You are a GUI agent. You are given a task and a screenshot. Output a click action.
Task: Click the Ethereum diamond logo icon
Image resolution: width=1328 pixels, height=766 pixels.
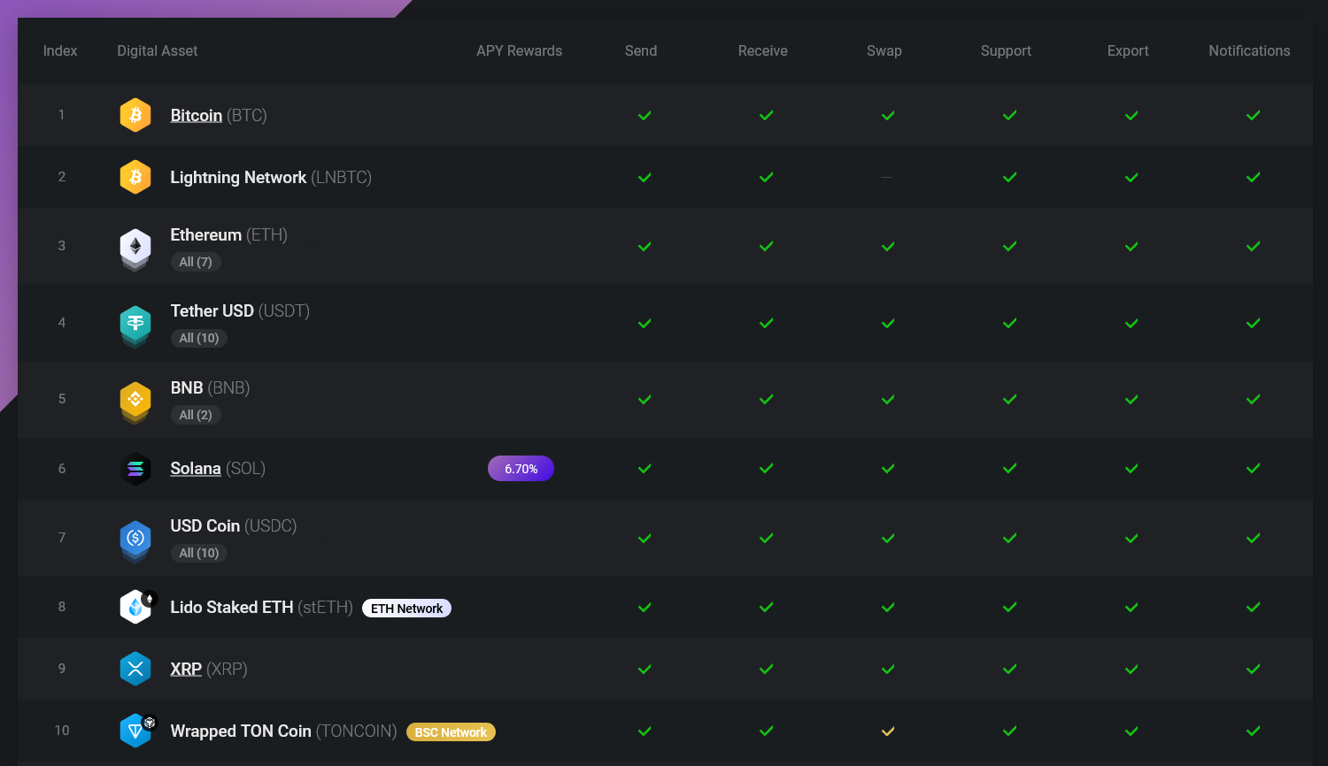135,249
